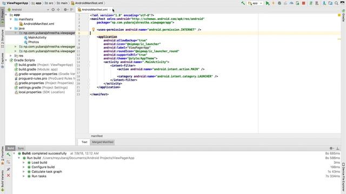Viewport: 346px width, 194px height.
Task: Select Photos class in project tree
Action: coord(34,42)
